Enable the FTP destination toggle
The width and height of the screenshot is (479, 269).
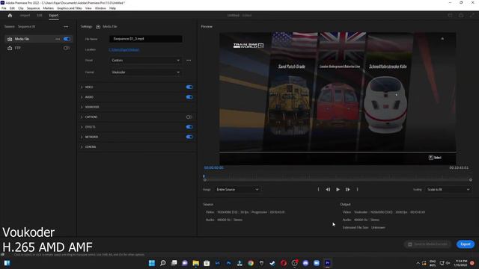pos(67,48)
